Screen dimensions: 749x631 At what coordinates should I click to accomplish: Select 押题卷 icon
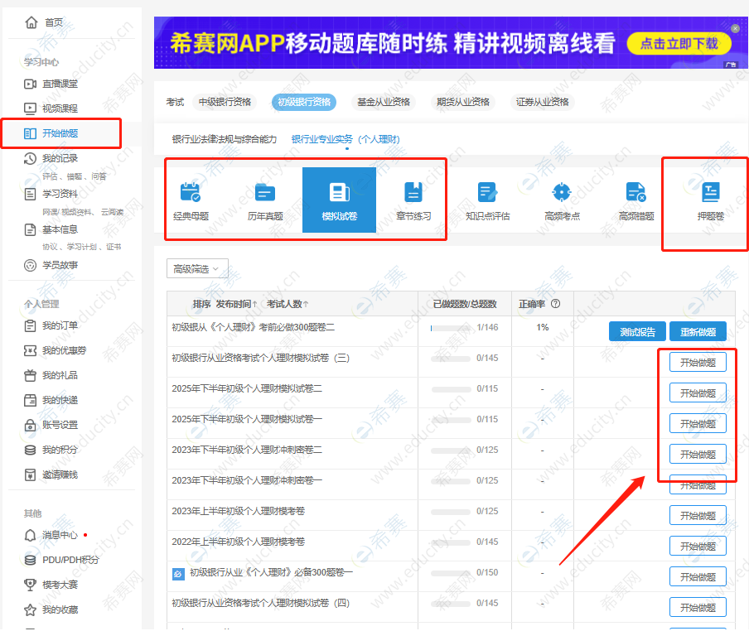(710, 192)
